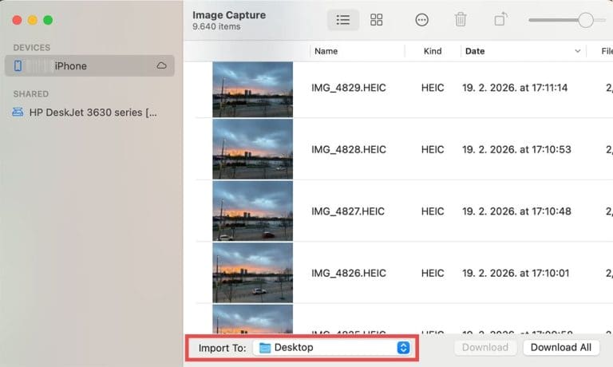Image resolution: width=613 pixels, height=367 pixels.
Task: Close the window with red button
Action: click(17, 20)
